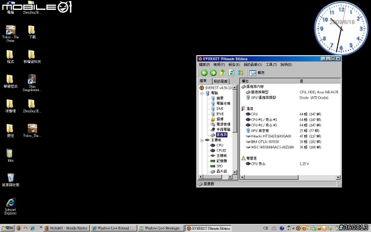Go forward with the green right arrow

pyautogui.click(x=213, y=72)
